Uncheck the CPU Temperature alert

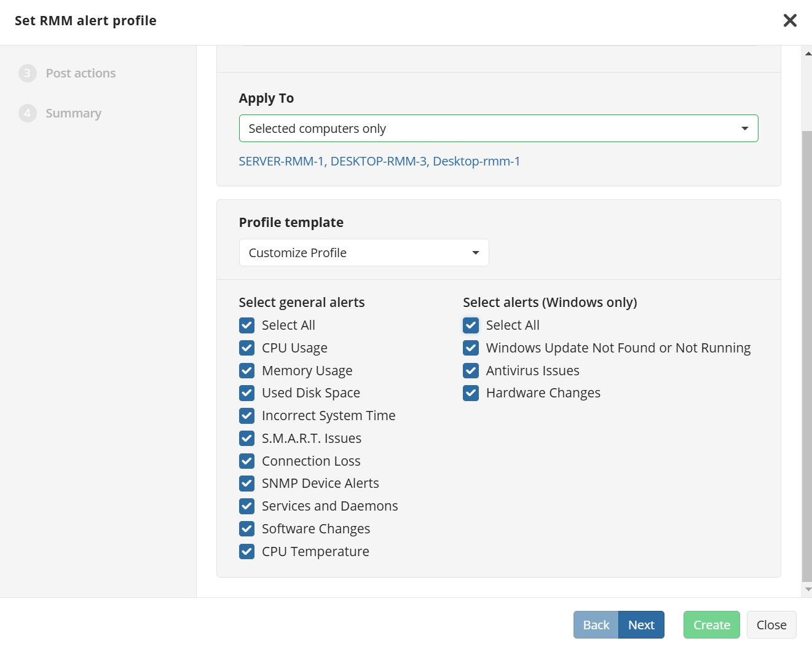246,552
